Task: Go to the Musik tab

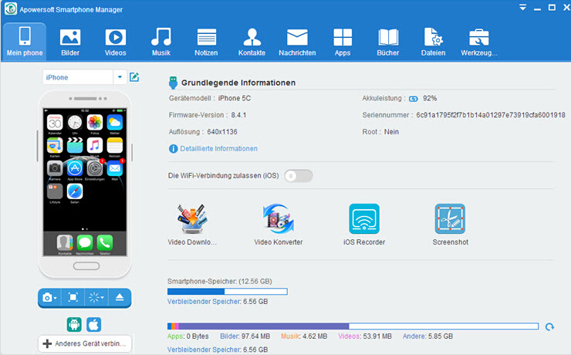Action: coord(161,42)
